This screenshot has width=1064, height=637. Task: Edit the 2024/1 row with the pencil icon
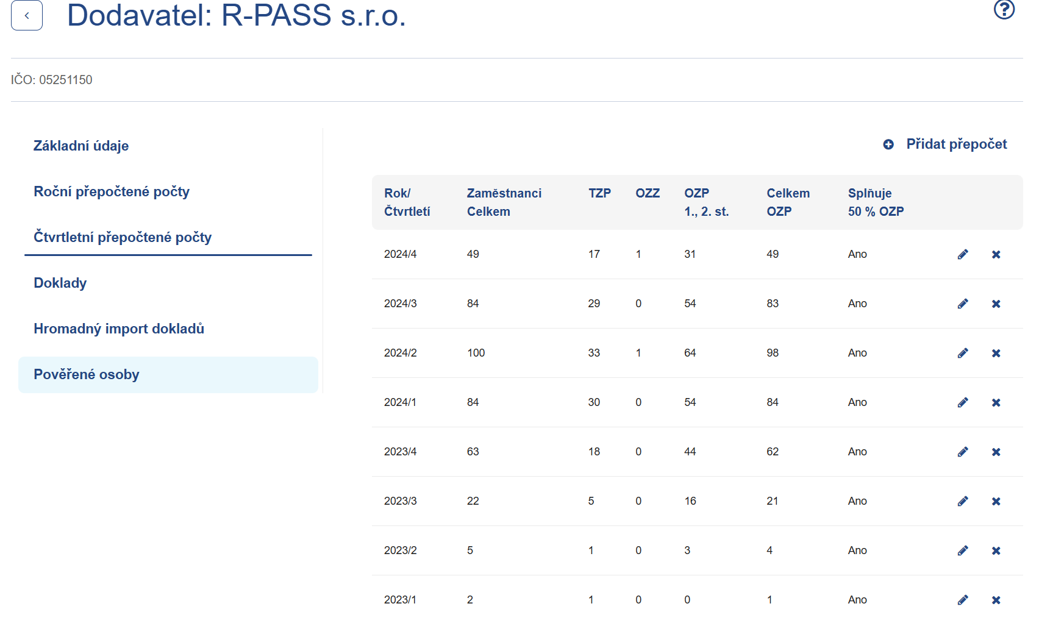pos(963,402)
